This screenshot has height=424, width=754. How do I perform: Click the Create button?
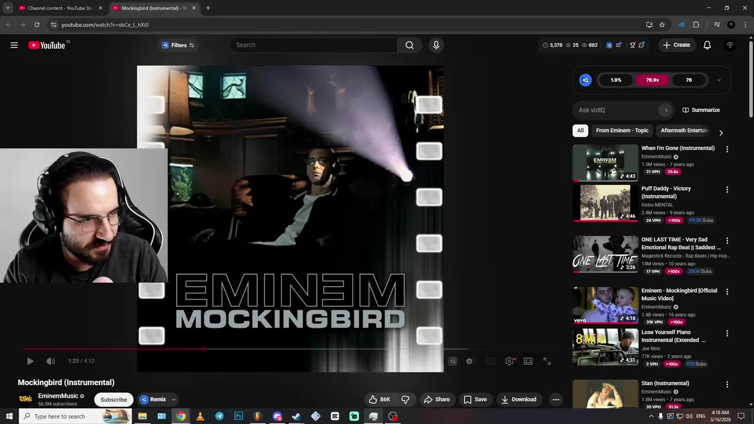676,45
